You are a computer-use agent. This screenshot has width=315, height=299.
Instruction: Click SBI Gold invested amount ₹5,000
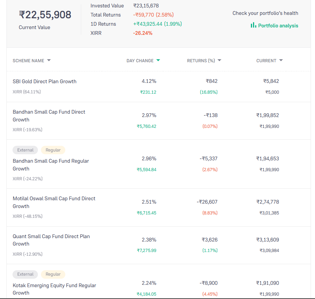click(272, 92)
